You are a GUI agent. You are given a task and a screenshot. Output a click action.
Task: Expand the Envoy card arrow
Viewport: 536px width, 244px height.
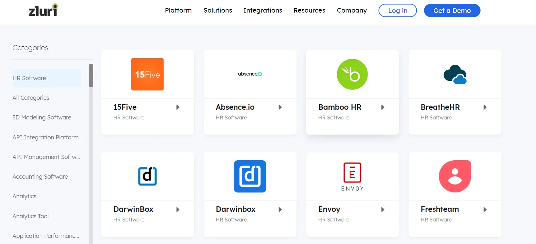[383, 210]
